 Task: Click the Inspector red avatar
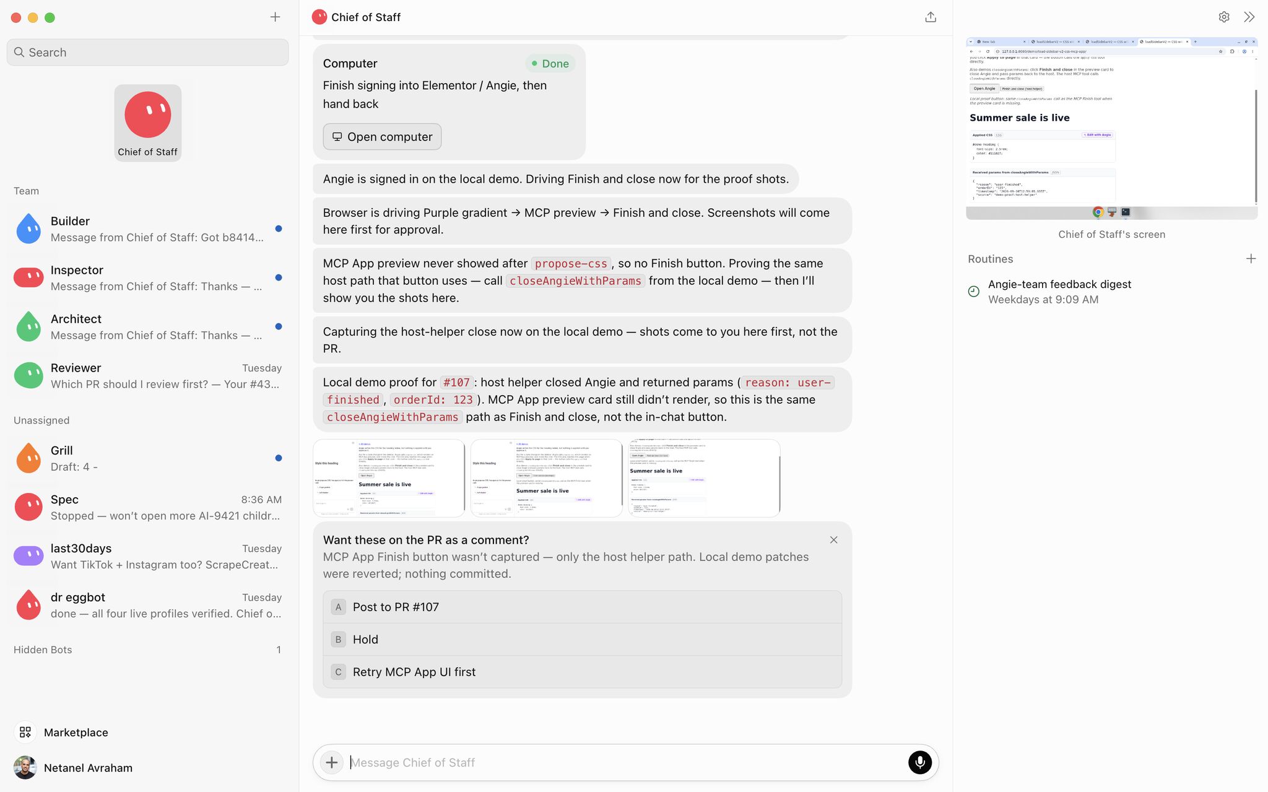click(x=28, y=277)
